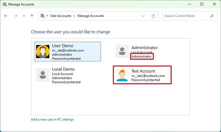Expand the address bar history dropdown

tap(143, 16)
